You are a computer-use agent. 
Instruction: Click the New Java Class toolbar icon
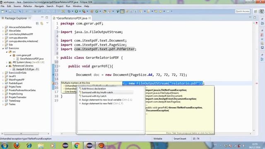click(97, 11)
